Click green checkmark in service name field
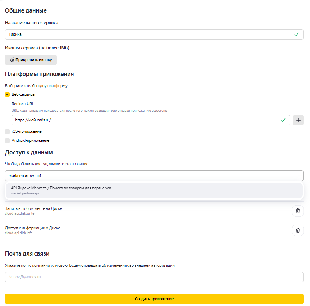This screenshot has height=306, width=310. tap(296, 35)
